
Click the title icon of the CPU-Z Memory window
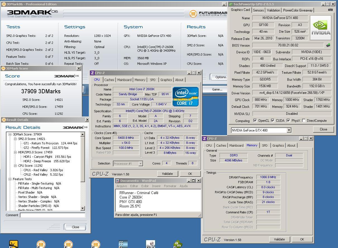(x=204, y=139)
